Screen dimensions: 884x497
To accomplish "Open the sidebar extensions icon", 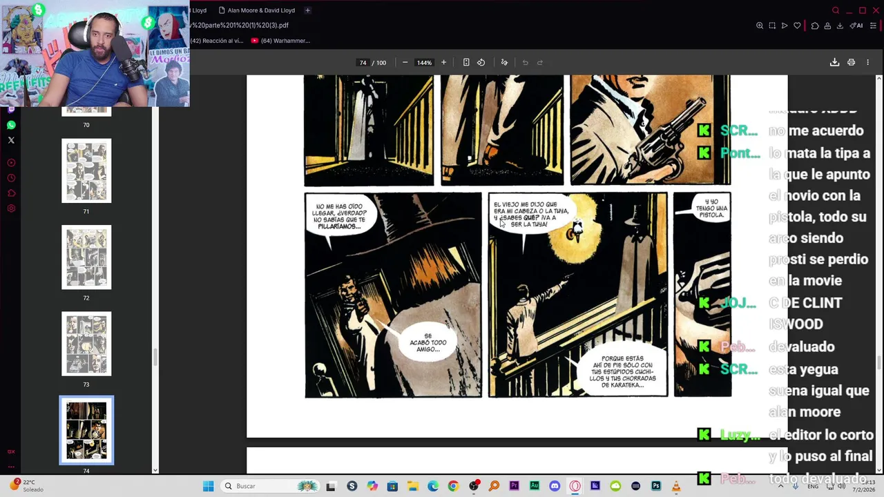I will pos(11,193).
